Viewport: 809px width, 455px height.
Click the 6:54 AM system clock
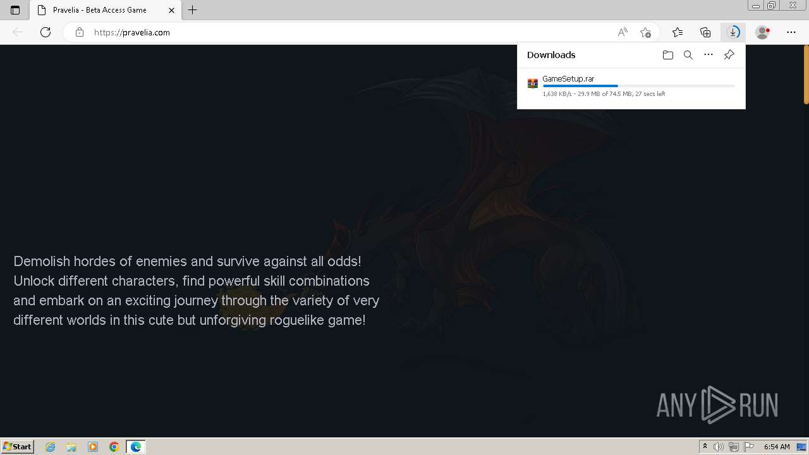pyautogui.click(x=777, y=447)
